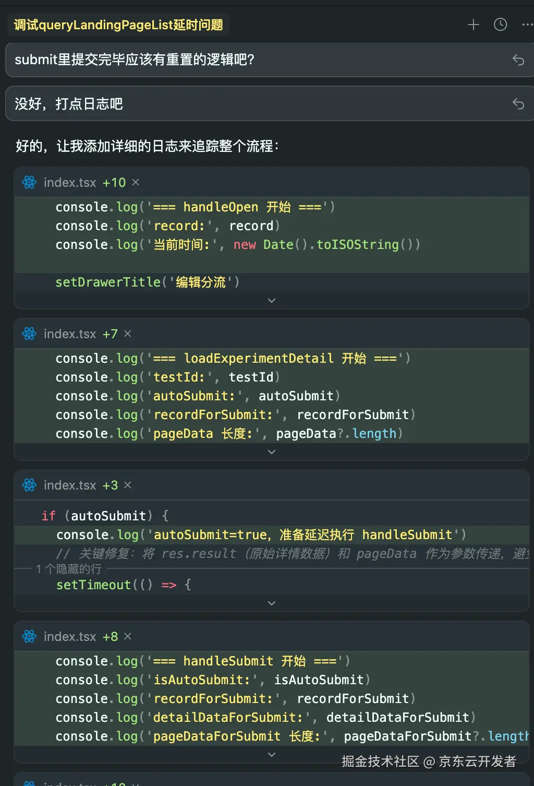Screen dimensions: 534x786
Task: Start a new conversation with the plus icon
Action: coord(473,25)
